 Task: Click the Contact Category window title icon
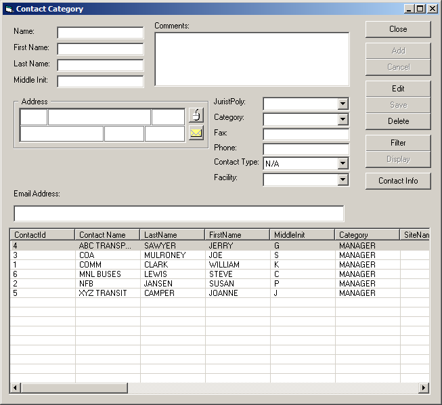(8, 9)
